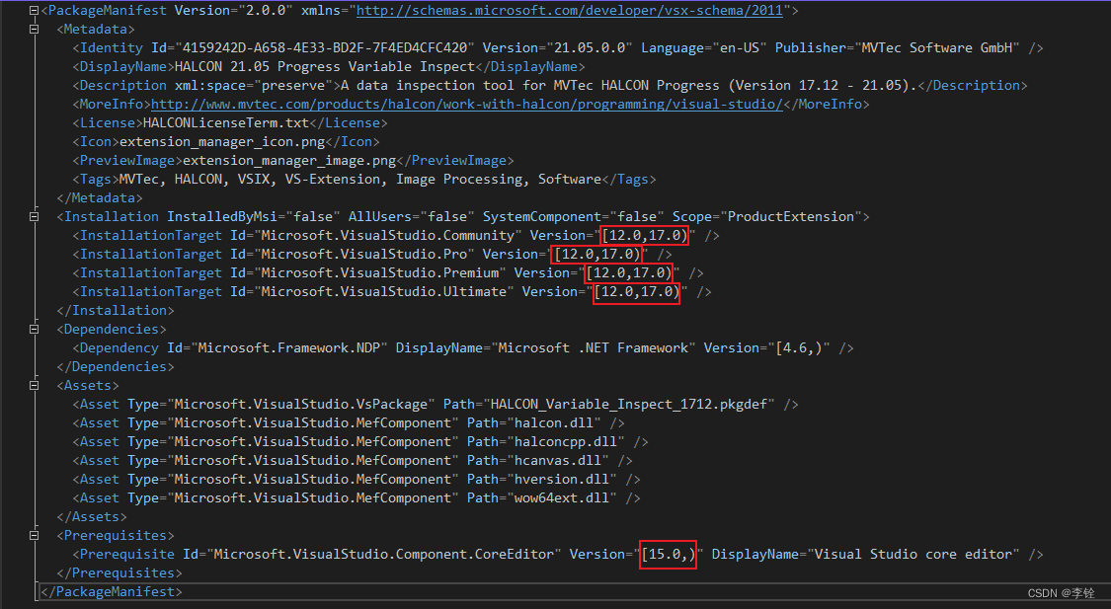The image size is (1111, 609).
Task: Collapse the Assets section outline box
Action: pos(34,385)
